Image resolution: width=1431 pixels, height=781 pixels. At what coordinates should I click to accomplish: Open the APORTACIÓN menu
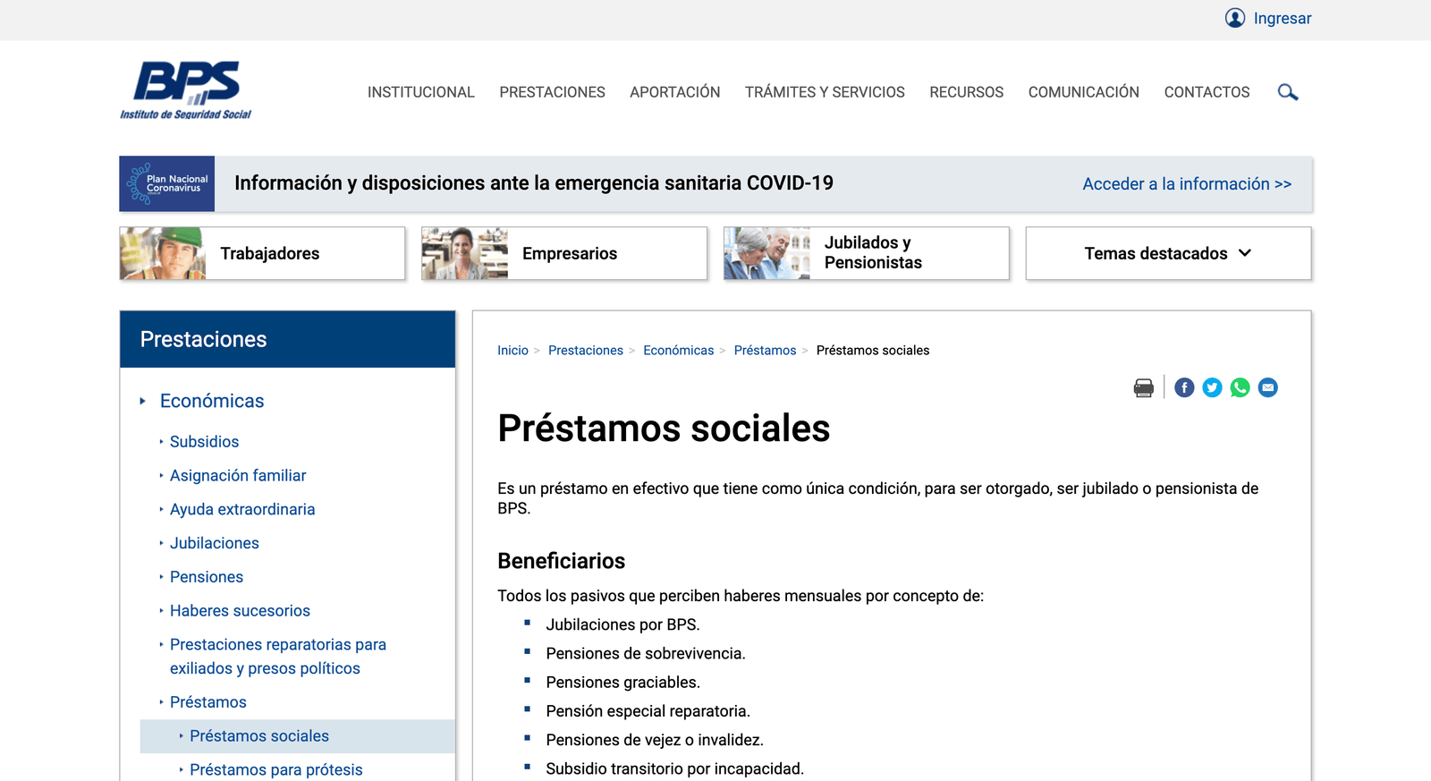(x=675, y=92)
